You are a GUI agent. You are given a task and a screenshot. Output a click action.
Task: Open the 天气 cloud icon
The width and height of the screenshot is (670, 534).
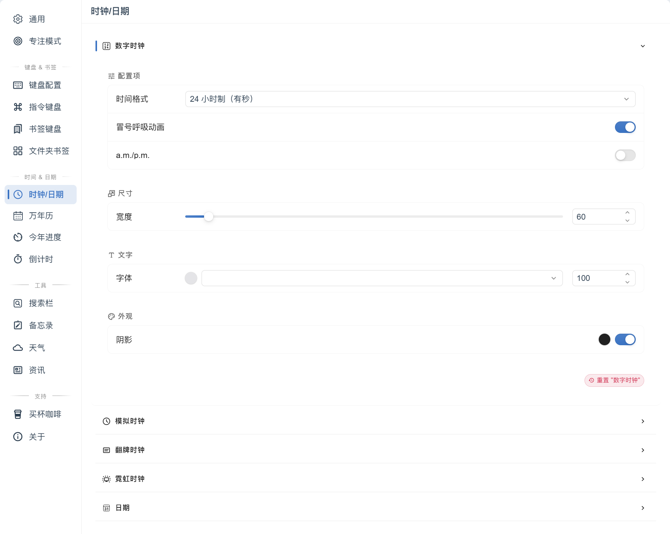point(18,348)
